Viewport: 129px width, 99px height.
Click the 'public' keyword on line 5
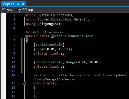point(32,36)
